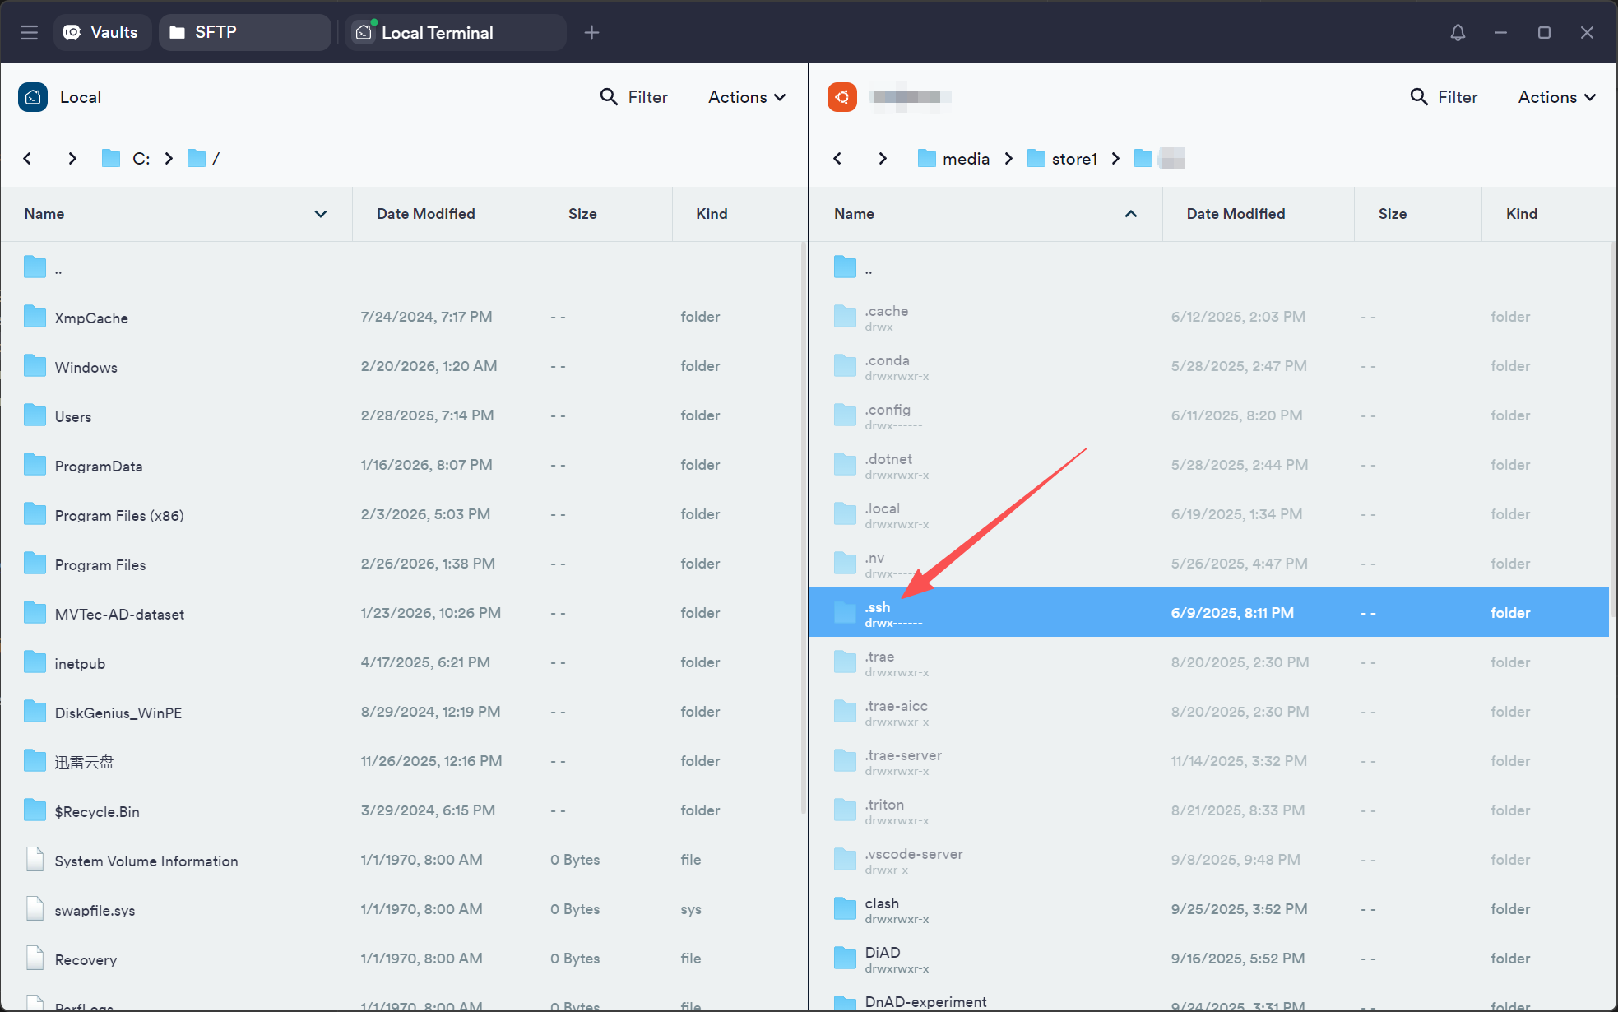
Task: Go forward in remote pane navigation
Action: pyautogui.click(x=883, y=158)
